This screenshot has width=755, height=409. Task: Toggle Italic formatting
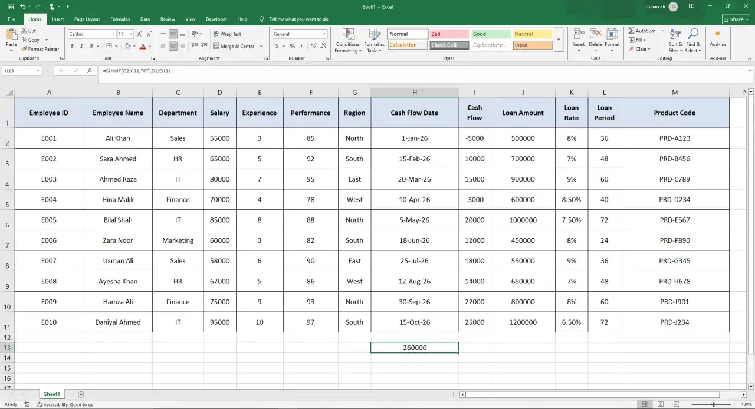[81, 46]
